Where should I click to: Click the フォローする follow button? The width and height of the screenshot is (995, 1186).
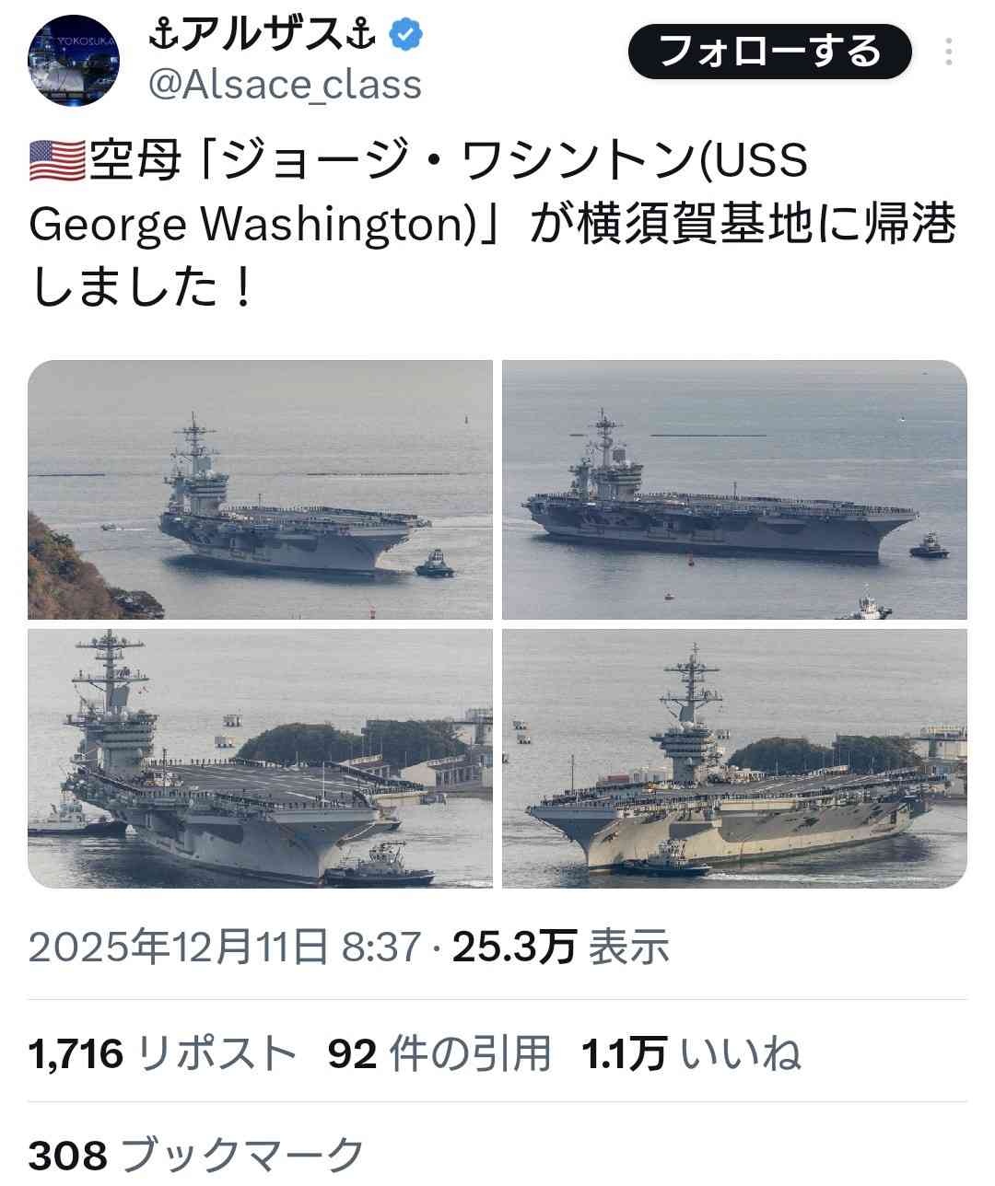770,52
